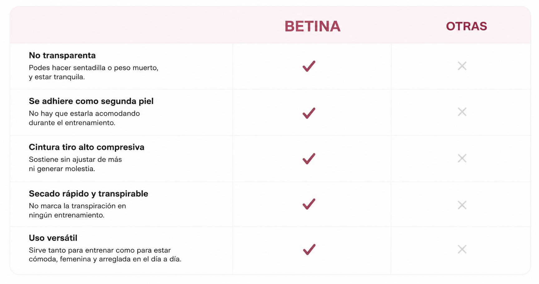The height and width of the screenshot is (284, 539).
Task: Click the Uso versátil heading
Action: click(x=53, y=238)
